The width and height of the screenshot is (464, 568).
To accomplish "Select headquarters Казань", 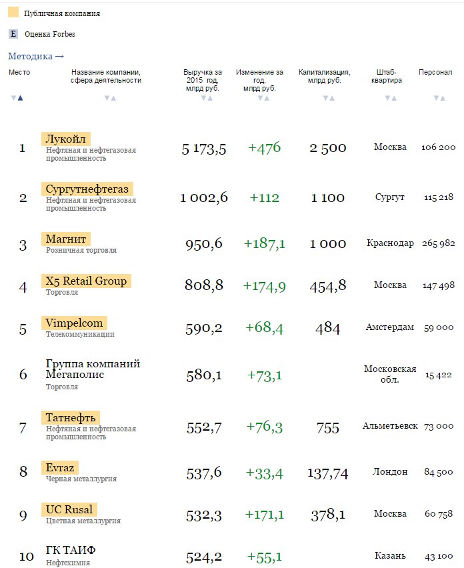I will (390, 556).
